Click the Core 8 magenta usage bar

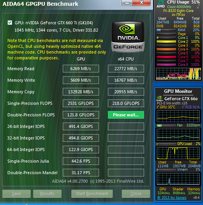point(166,65)
